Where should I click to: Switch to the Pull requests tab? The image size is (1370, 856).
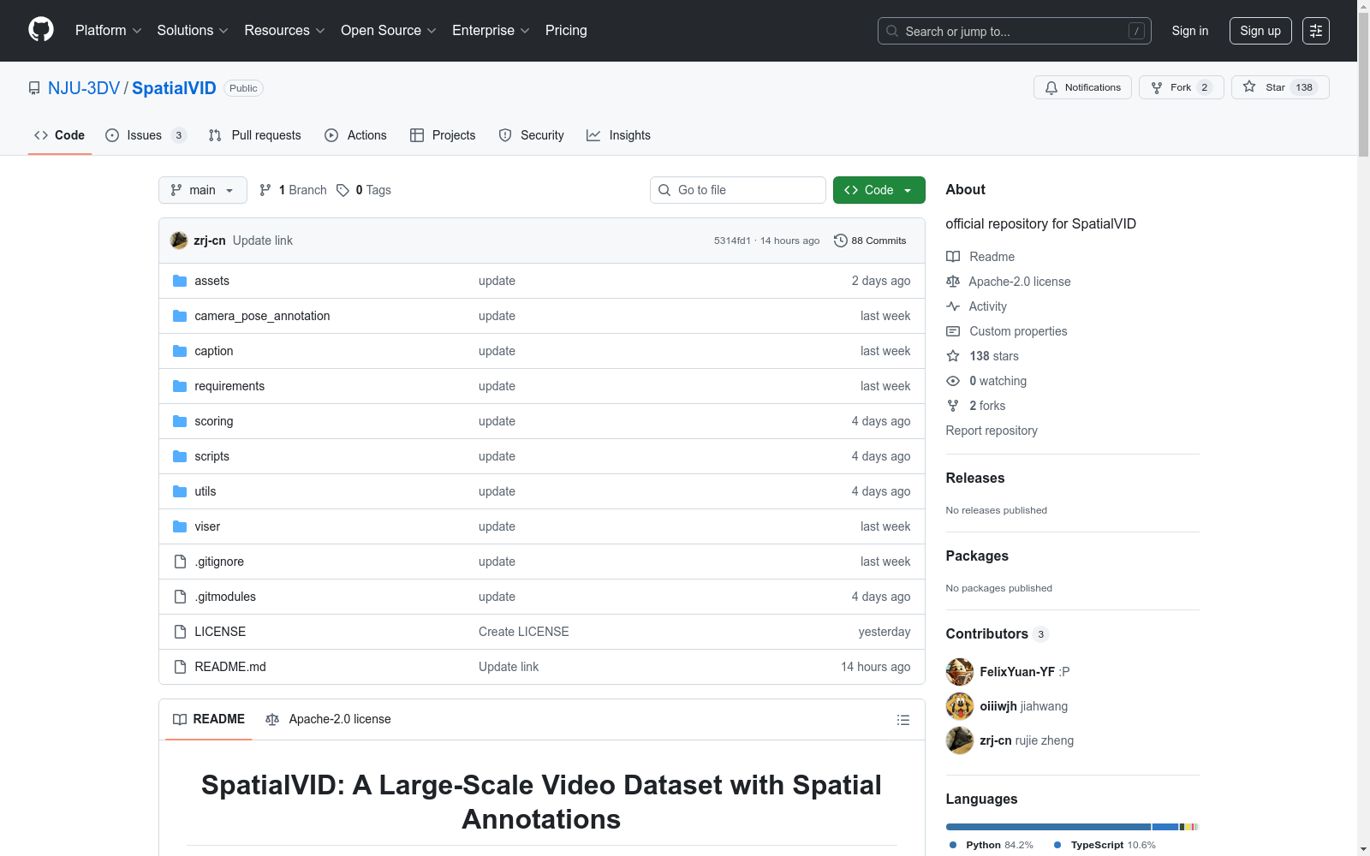tap(255, 135)
